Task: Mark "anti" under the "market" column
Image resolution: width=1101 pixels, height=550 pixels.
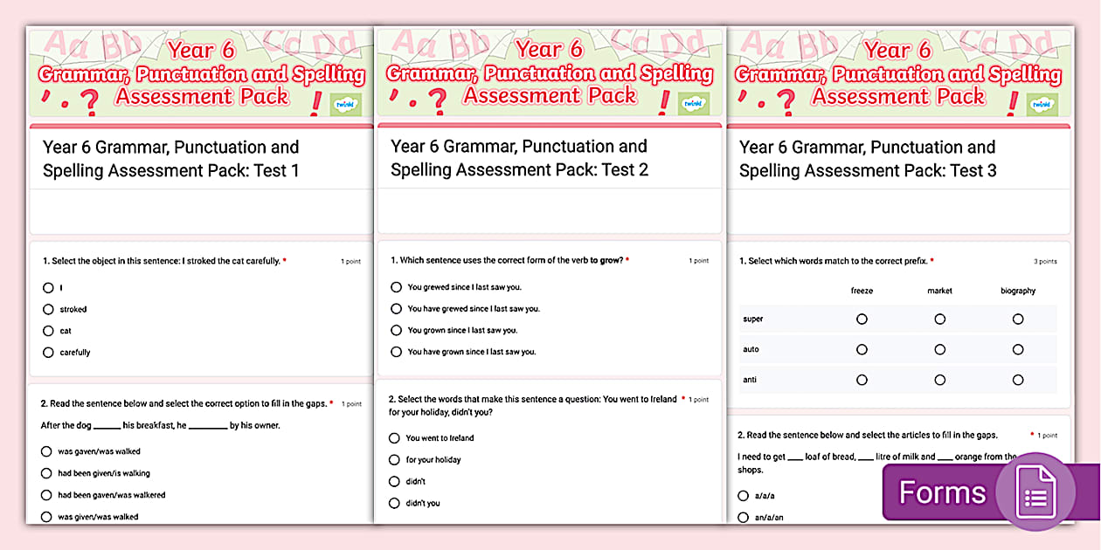Action: coord(939,380)
